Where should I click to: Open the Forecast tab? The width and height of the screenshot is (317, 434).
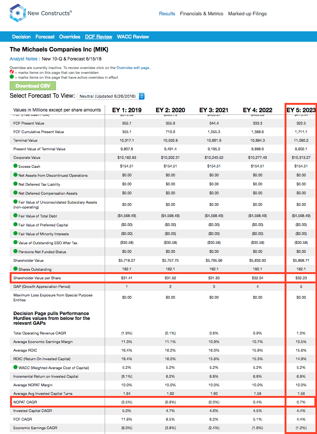tap(45, 37)
